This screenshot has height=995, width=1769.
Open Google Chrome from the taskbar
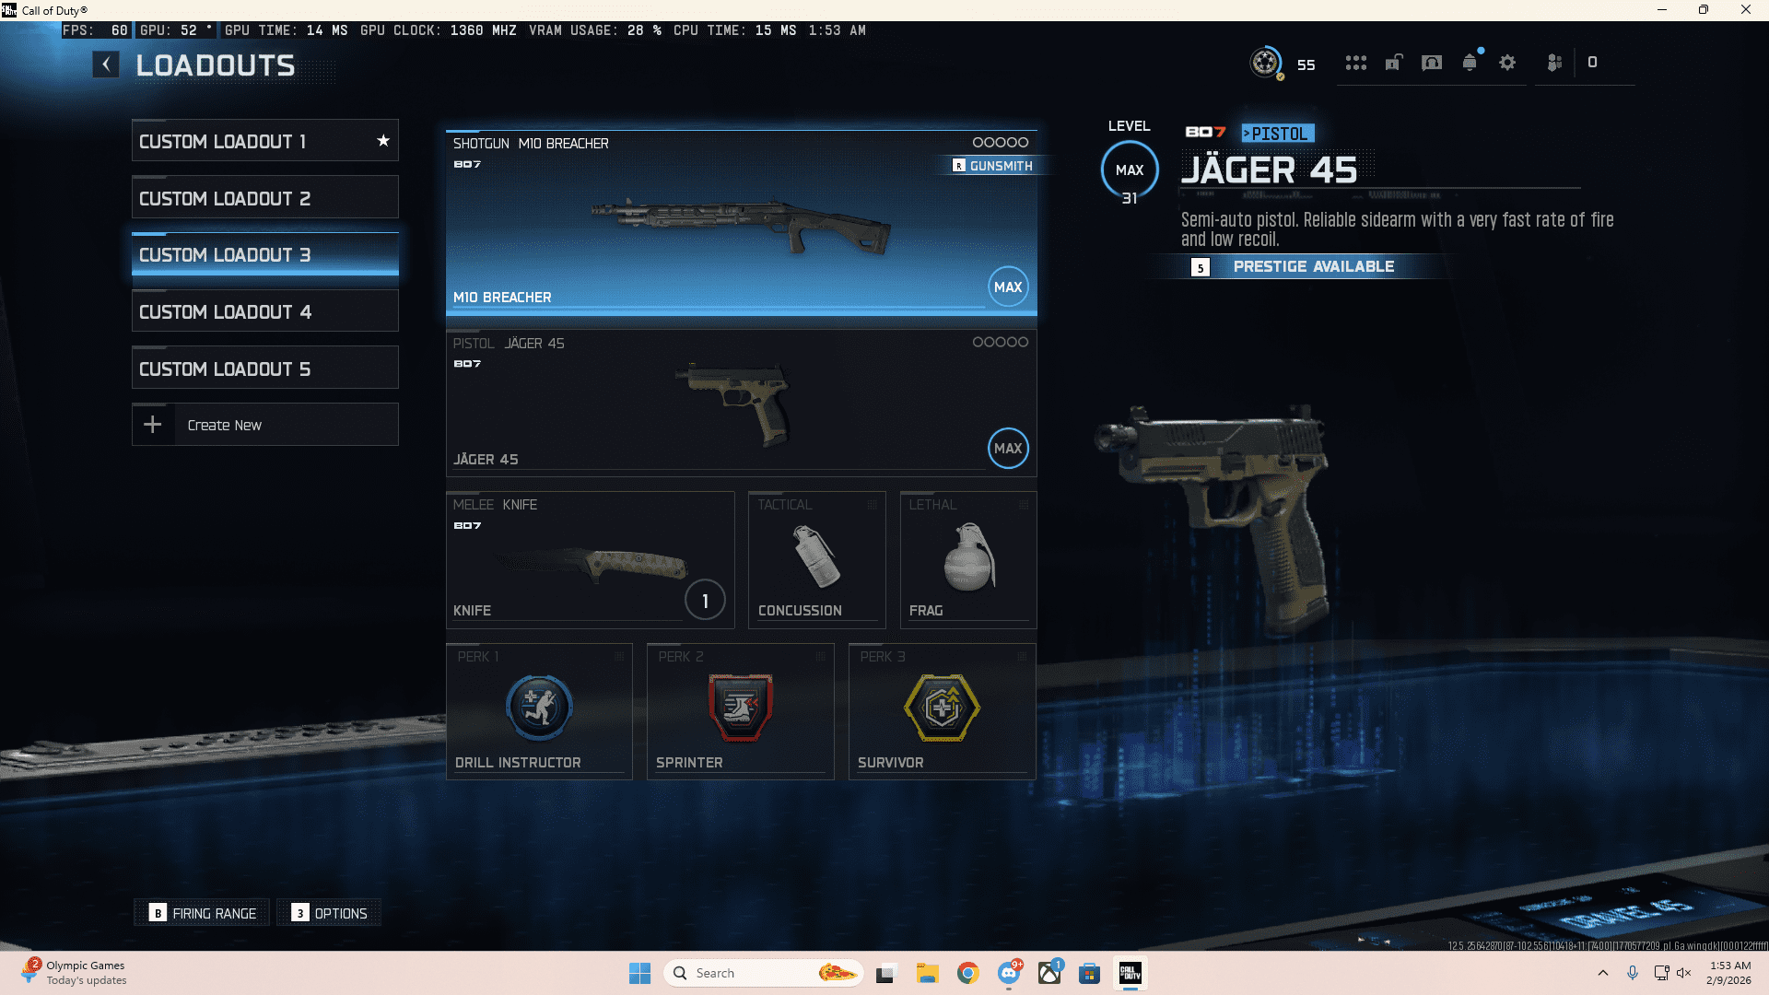pyautogui.click(x=967, y=973)
